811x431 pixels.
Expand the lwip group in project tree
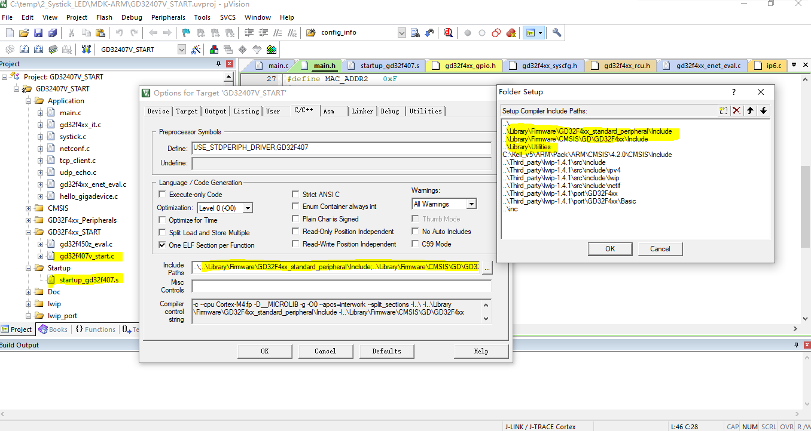click(29, 304)
